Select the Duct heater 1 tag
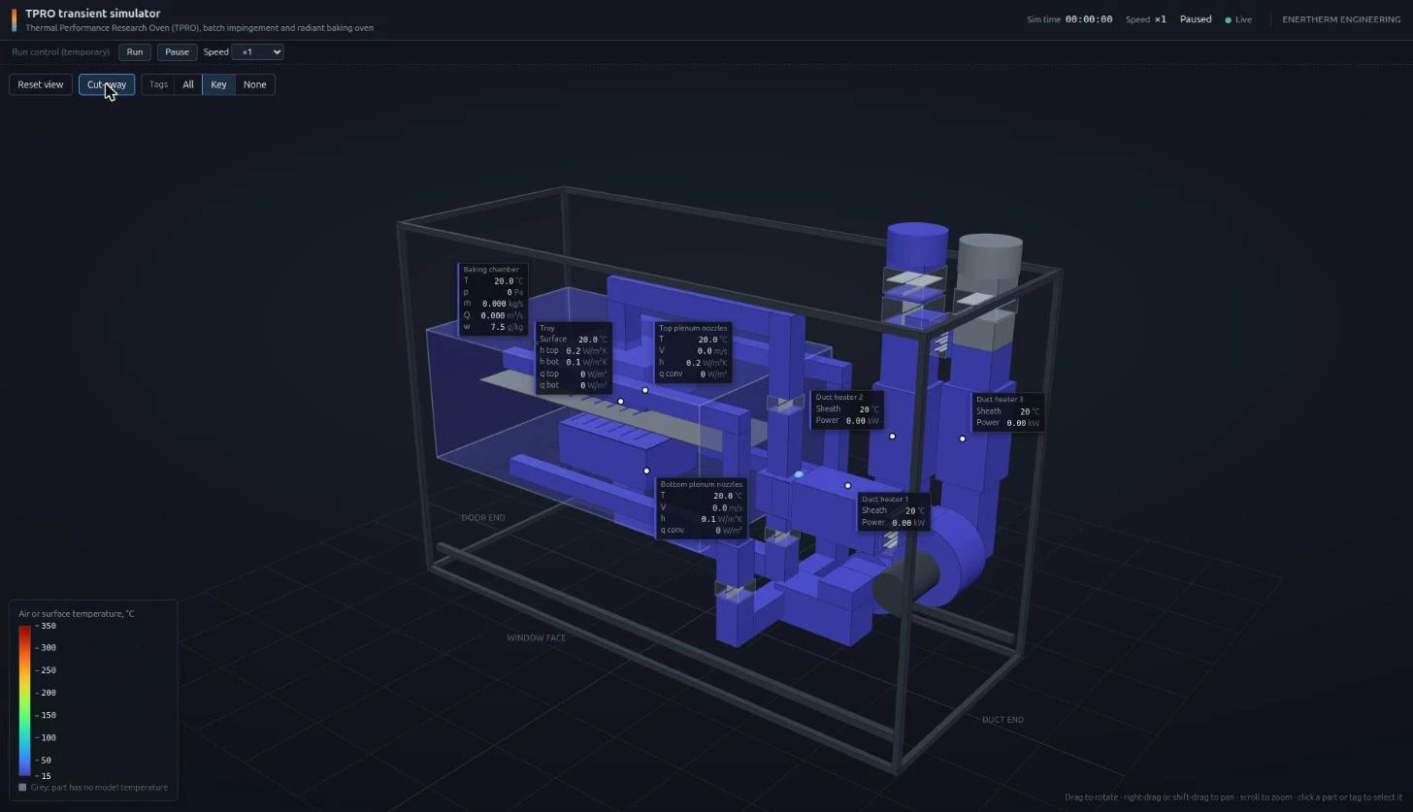The width and height of the screenshot is (1413, 812). (893, 511)
